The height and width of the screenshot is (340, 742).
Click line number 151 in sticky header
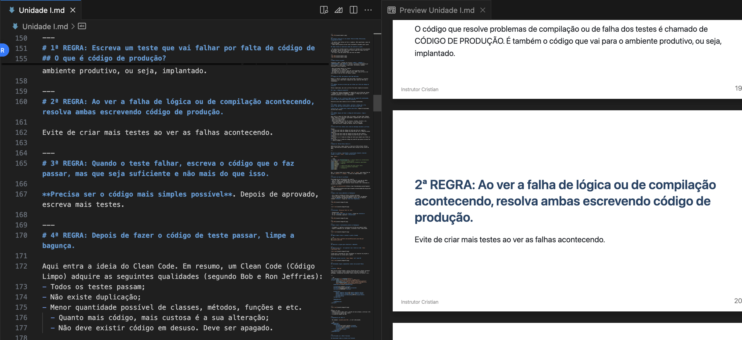[x=21, y=48]
